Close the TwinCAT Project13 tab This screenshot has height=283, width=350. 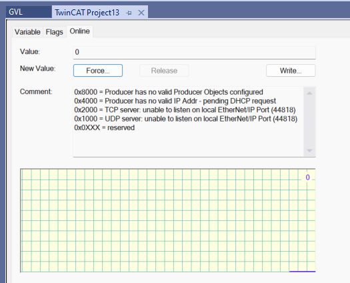coord(141,13)
